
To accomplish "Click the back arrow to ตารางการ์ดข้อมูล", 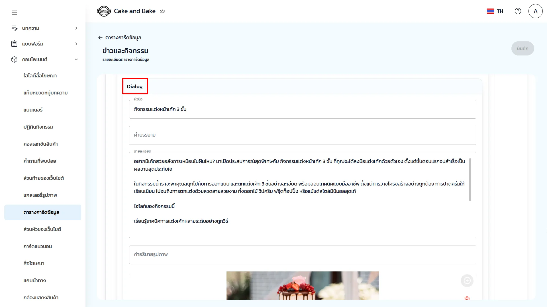I will 100,38.
